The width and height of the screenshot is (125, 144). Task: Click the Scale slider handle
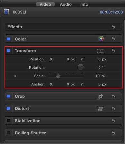(58, 76)
